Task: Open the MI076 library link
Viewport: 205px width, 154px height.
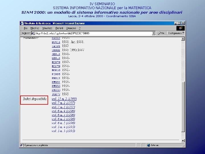Action: coord(56,62)
